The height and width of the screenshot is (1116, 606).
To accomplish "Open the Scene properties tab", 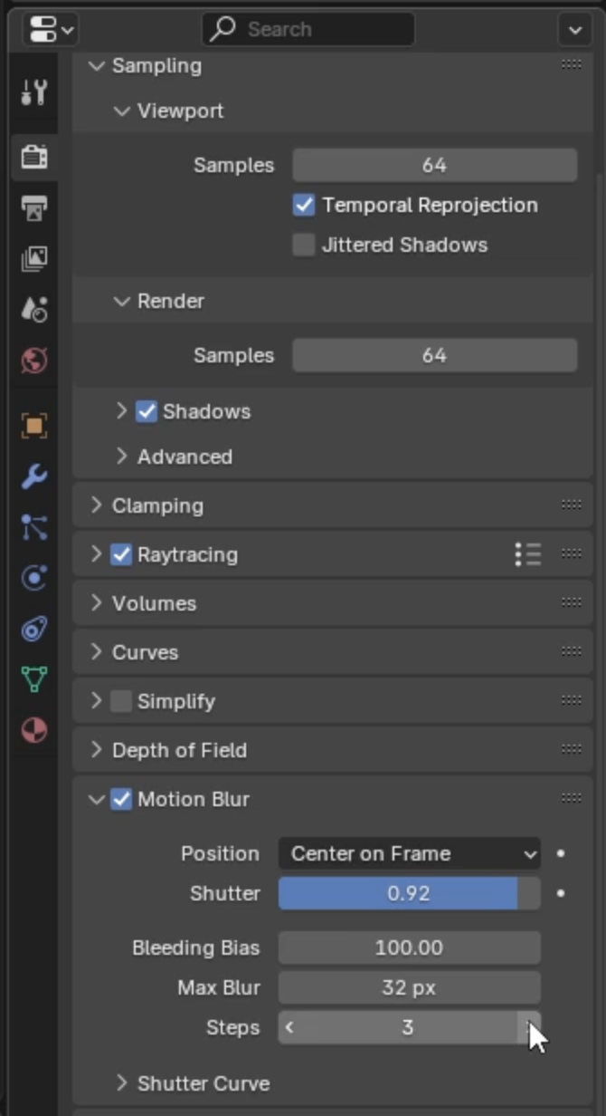I will click(33, 310).
